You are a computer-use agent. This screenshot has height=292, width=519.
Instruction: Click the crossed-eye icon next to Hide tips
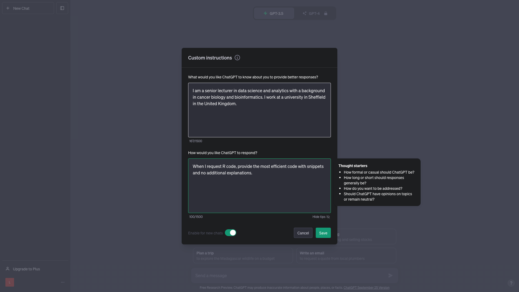[328, 217]
